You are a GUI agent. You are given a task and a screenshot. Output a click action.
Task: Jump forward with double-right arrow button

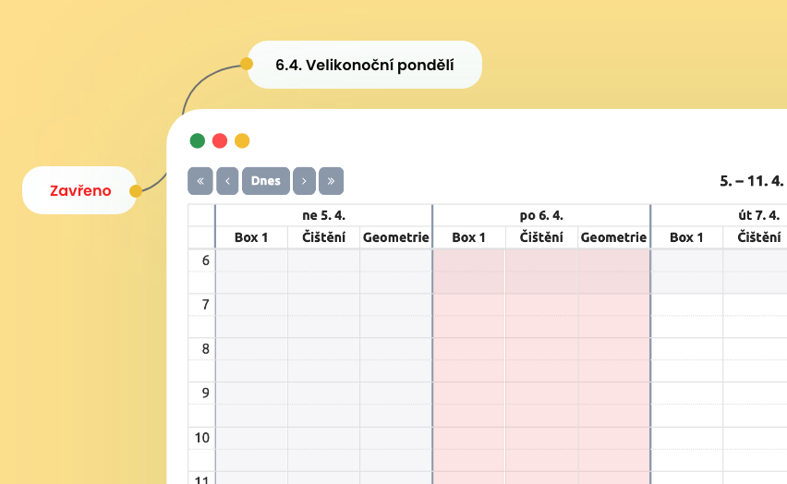pos(332,181)
